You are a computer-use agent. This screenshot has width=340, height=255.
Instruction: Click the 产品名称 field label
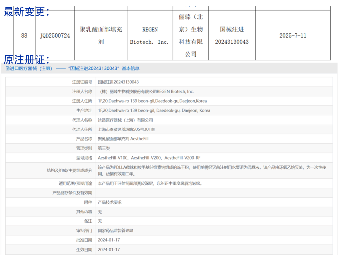point(84,139)
